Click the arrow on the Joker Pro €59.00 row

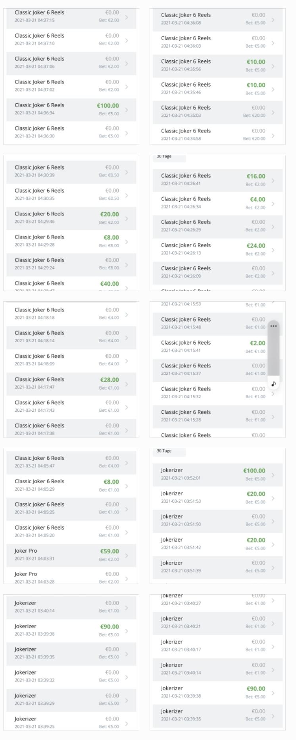coord(127,555)
